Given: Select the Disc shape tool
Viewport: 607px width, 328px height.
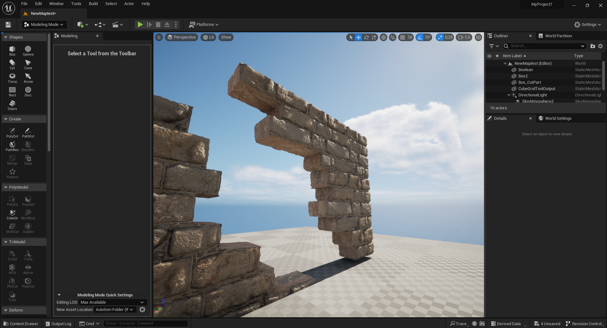Looking at the screenshot, I should [28, 92].
